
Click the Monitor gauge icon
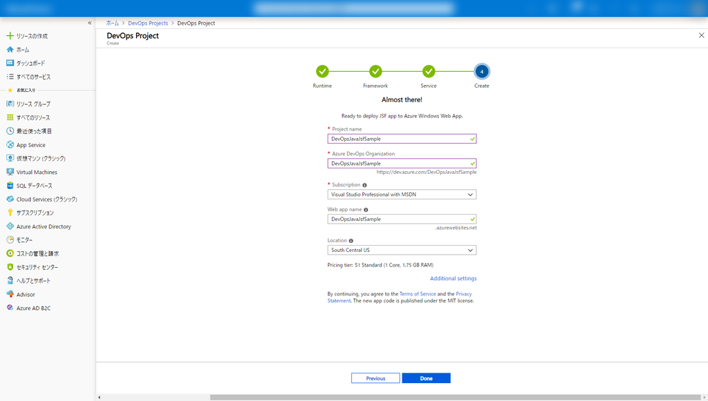tap(10, 239)
